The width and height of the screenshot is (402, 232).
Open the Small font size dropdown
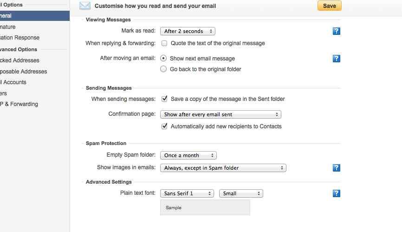point(241,193)
